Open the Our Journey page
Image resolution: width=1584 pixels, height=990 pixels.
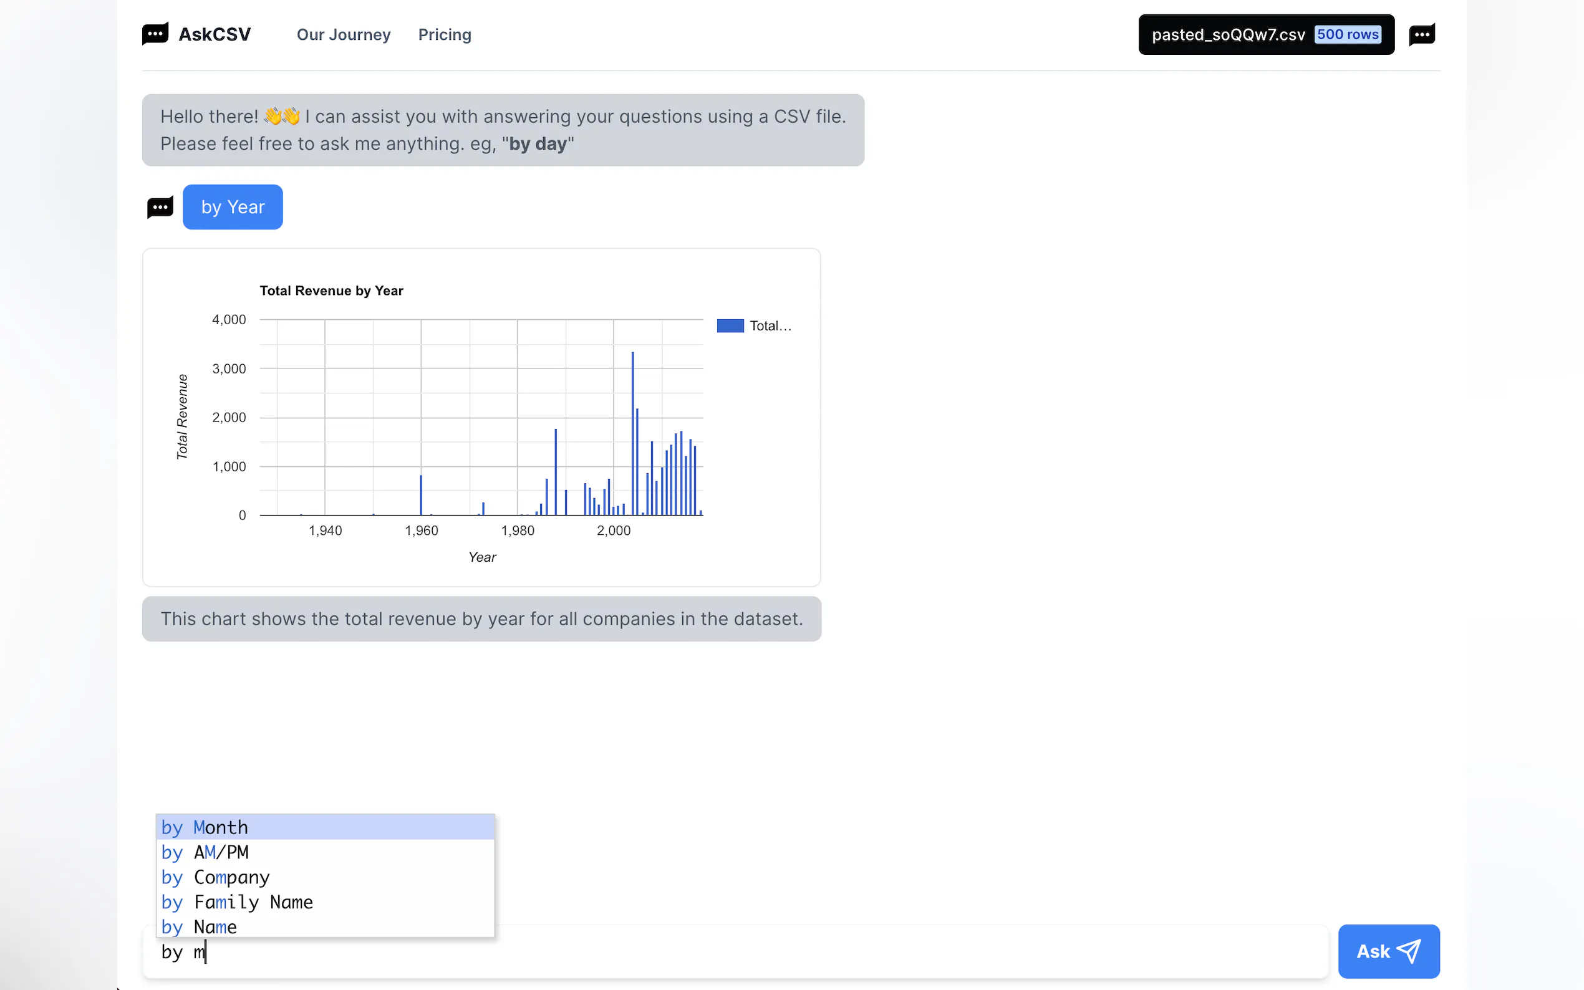coord(343,35)
